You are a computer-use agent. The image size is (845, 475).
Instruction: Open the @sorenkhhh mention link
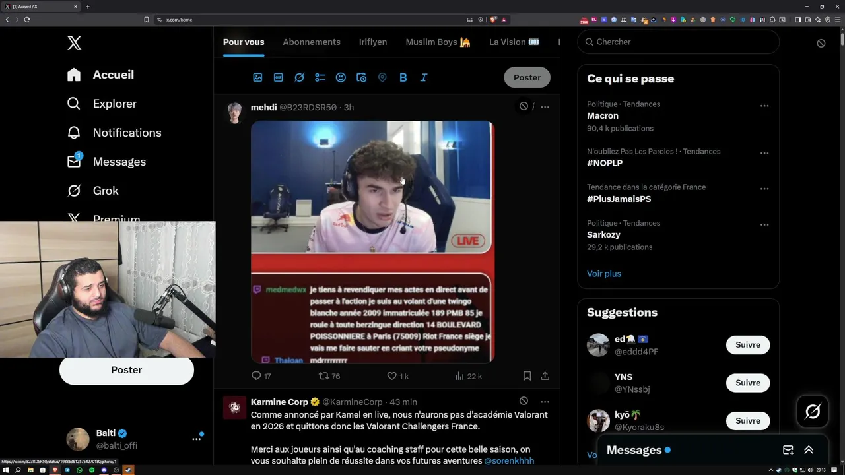[509, 460]
